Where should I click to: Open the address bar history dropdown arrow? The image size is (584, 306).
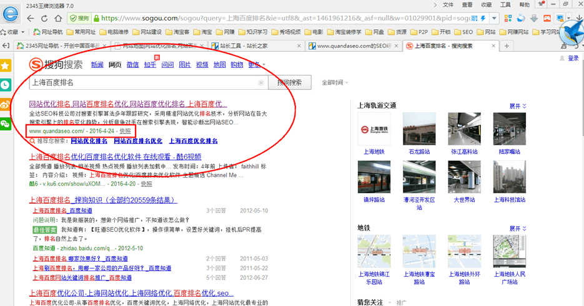pyautogui.click(x=494, y=18)
